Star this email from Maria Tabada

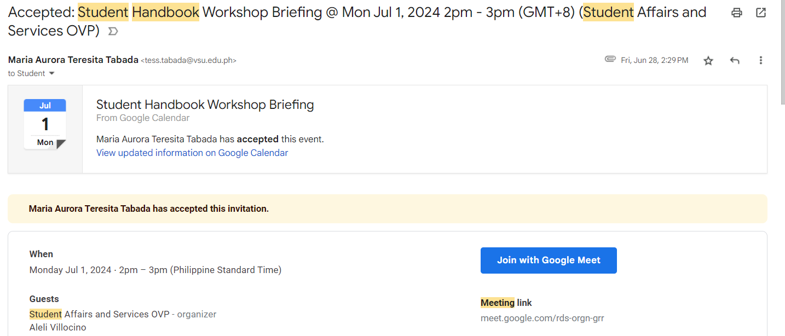tap(708, 61)
